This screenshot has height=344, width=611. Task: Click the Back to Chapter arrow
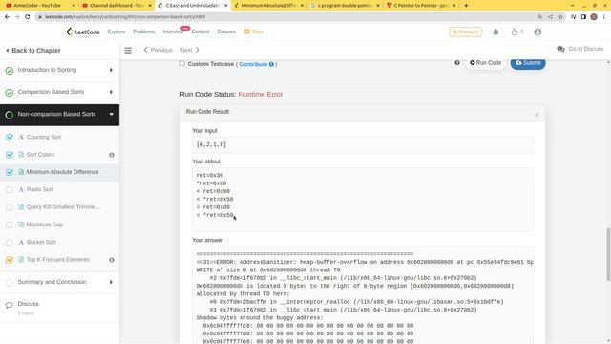coord(7,51)
